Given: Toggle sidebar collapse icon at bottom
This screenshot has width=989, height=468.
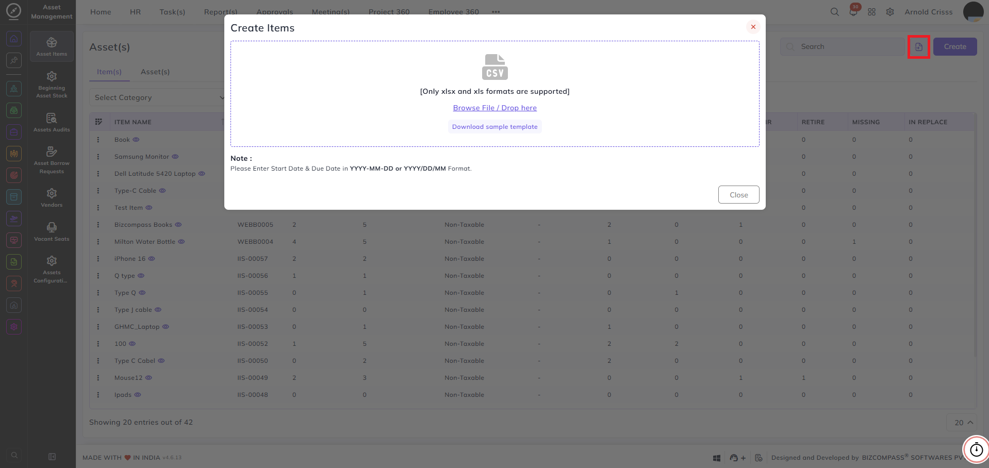Looking at the screenshot, I should coord(52,457).
